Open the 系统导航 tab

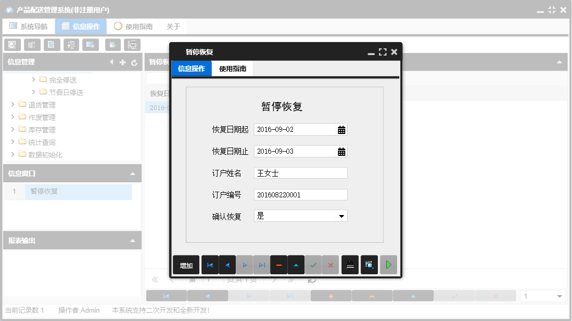pyautogui.click(x=29, y=25)
